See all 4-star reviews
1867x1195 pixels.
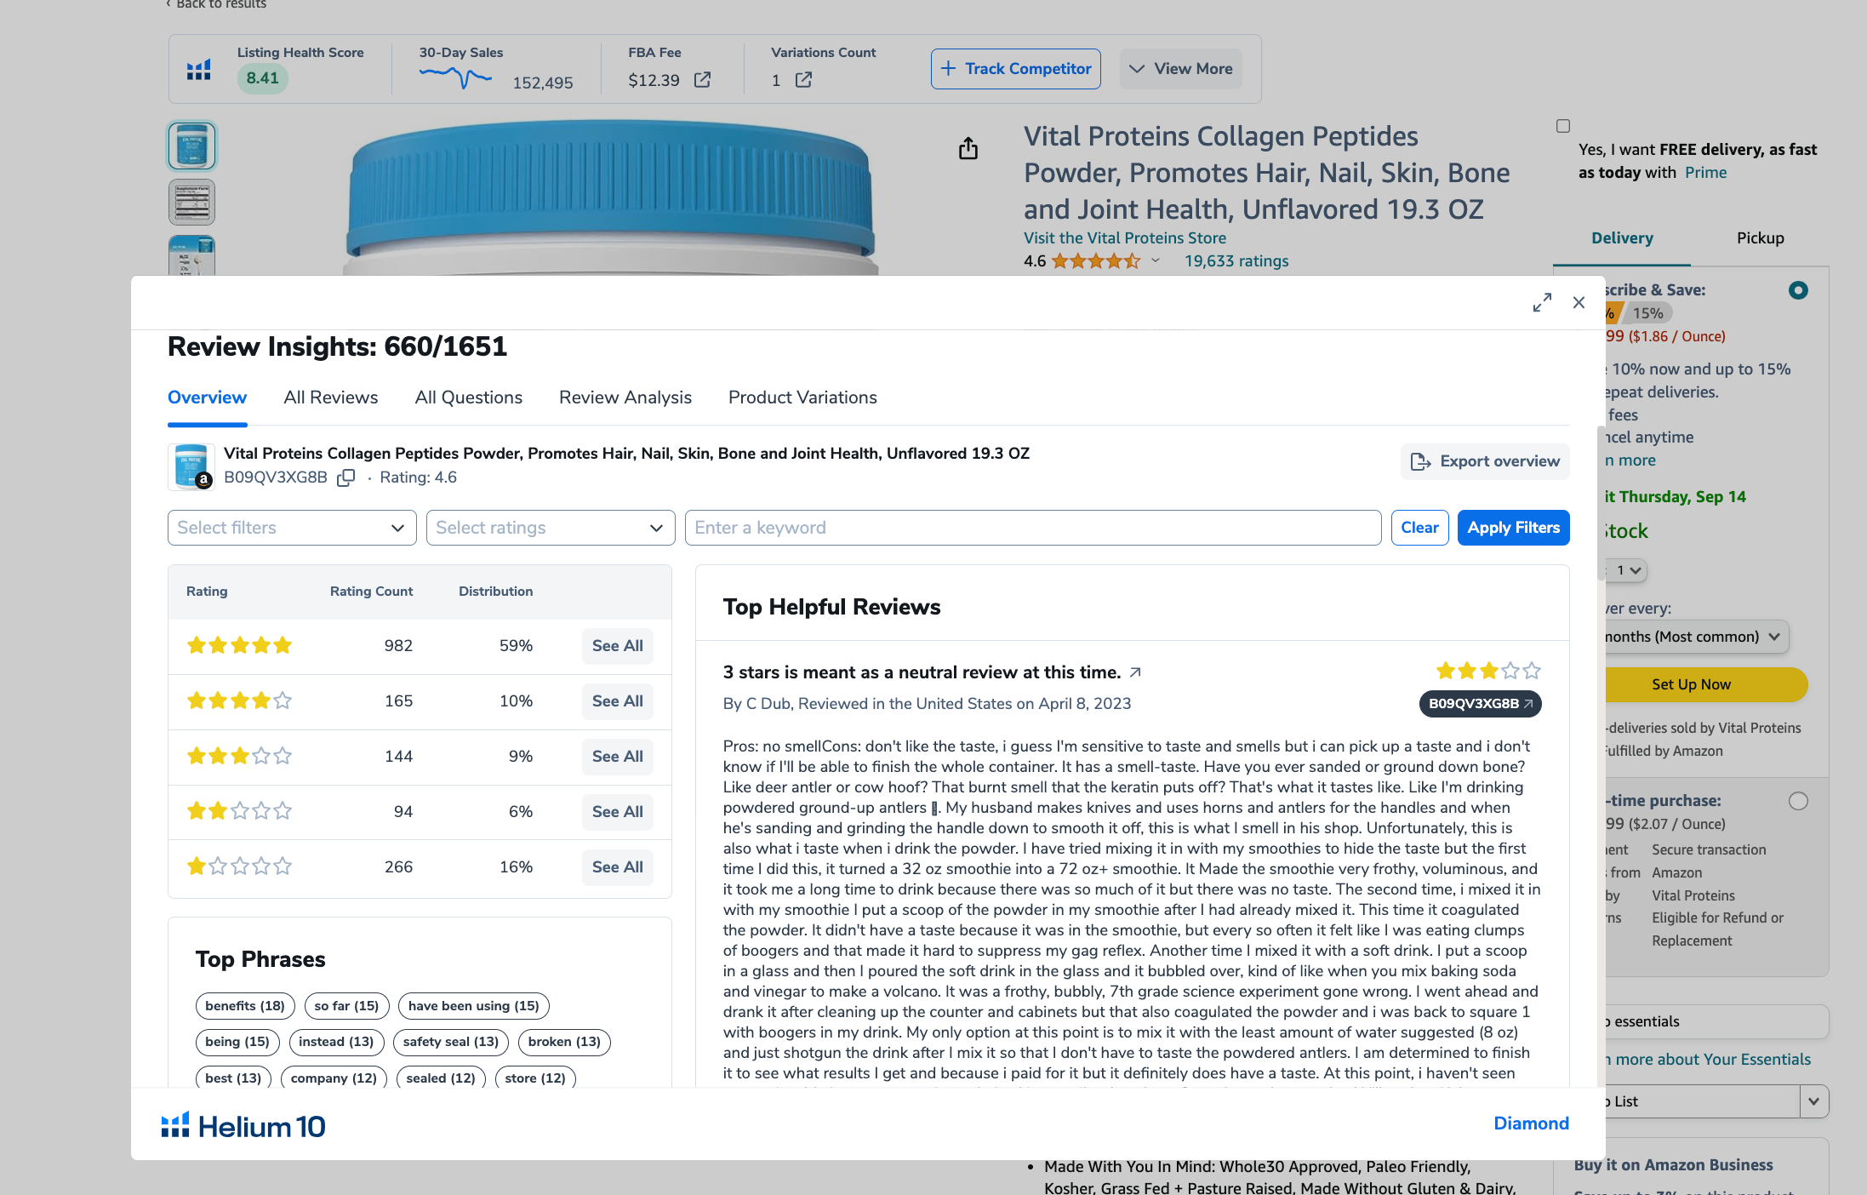pos(618,701)
